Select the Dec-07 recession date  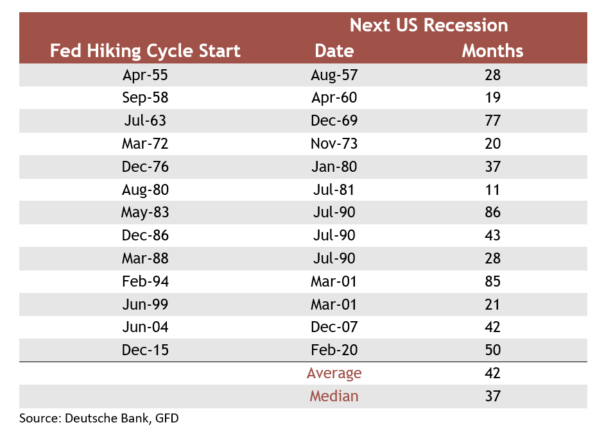334,327
